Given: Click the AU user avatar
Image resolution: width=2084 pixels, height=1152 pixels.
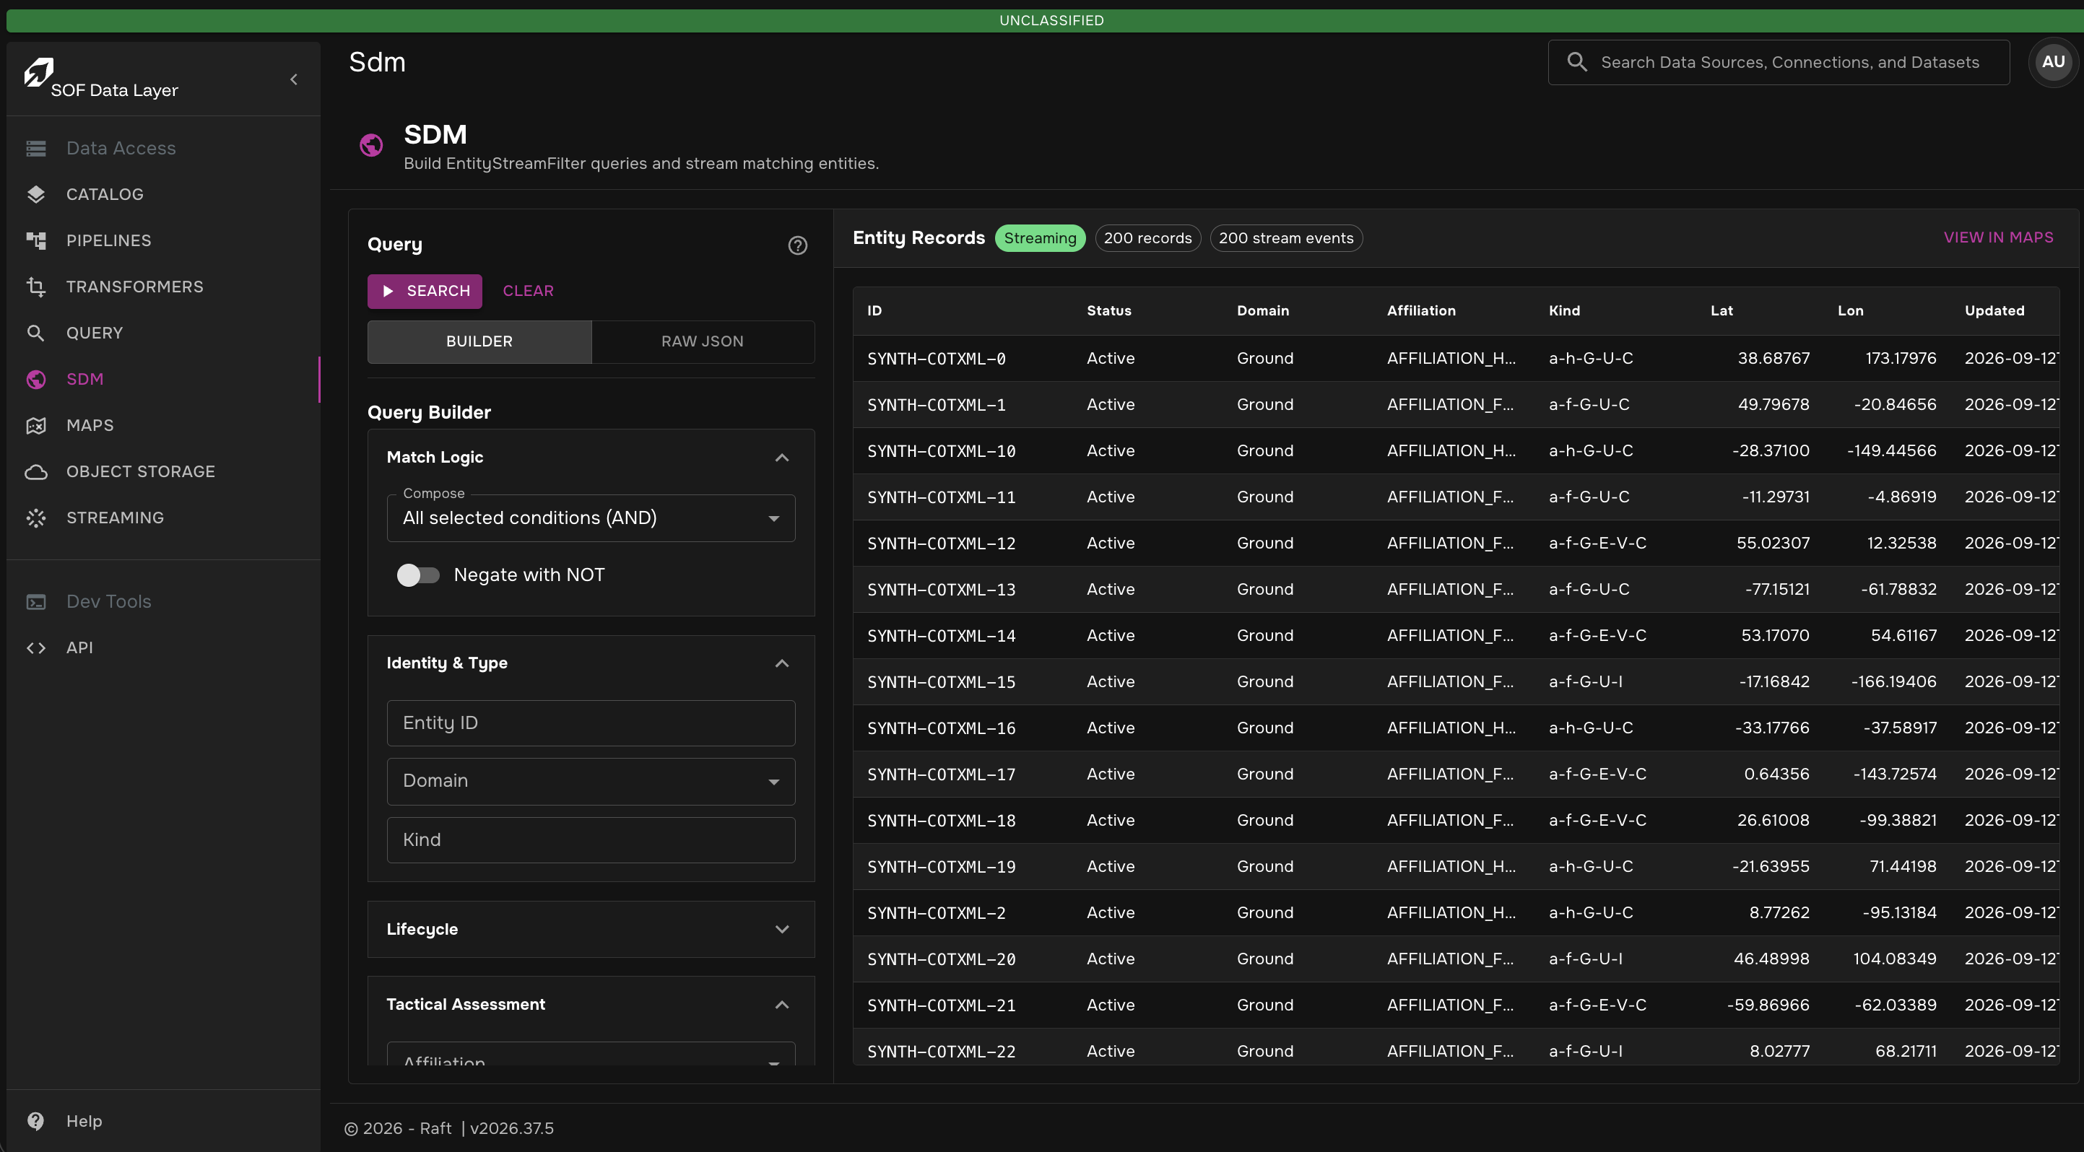Looking at the screenshot, I should (x=2052, y=61).
